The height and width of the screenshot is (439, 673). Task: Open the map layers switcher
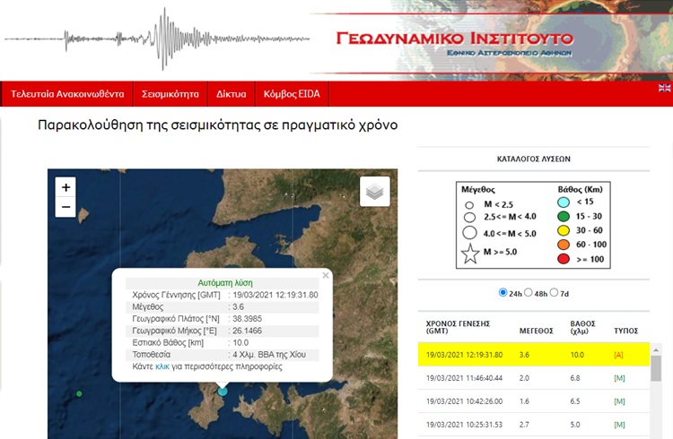pos(376,191)
